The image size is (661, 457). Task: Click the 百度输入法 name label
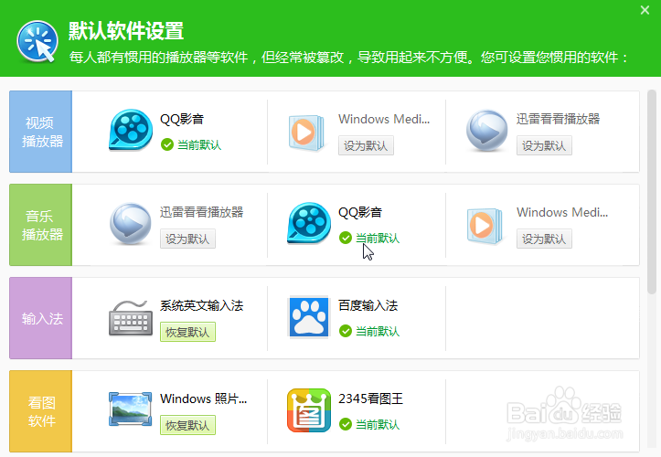pos(368,305)
